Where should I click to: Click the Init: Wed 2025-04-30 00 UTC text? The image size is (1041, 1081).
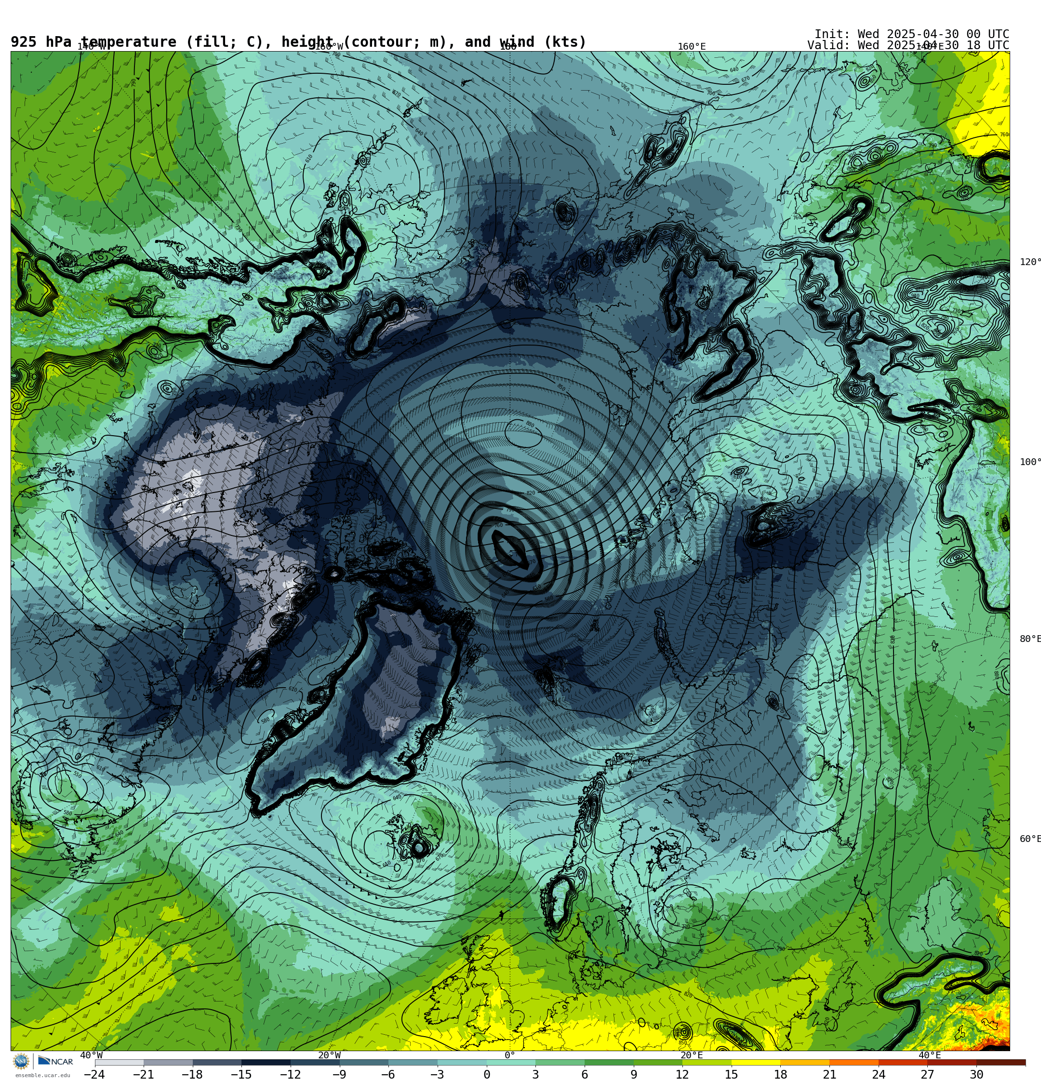click(911, 34)
